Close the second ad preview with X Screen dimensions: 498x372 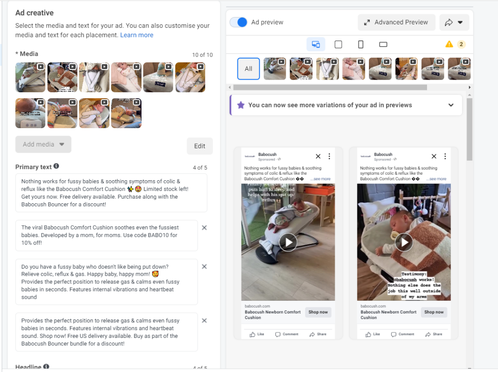tap(434, 156)
